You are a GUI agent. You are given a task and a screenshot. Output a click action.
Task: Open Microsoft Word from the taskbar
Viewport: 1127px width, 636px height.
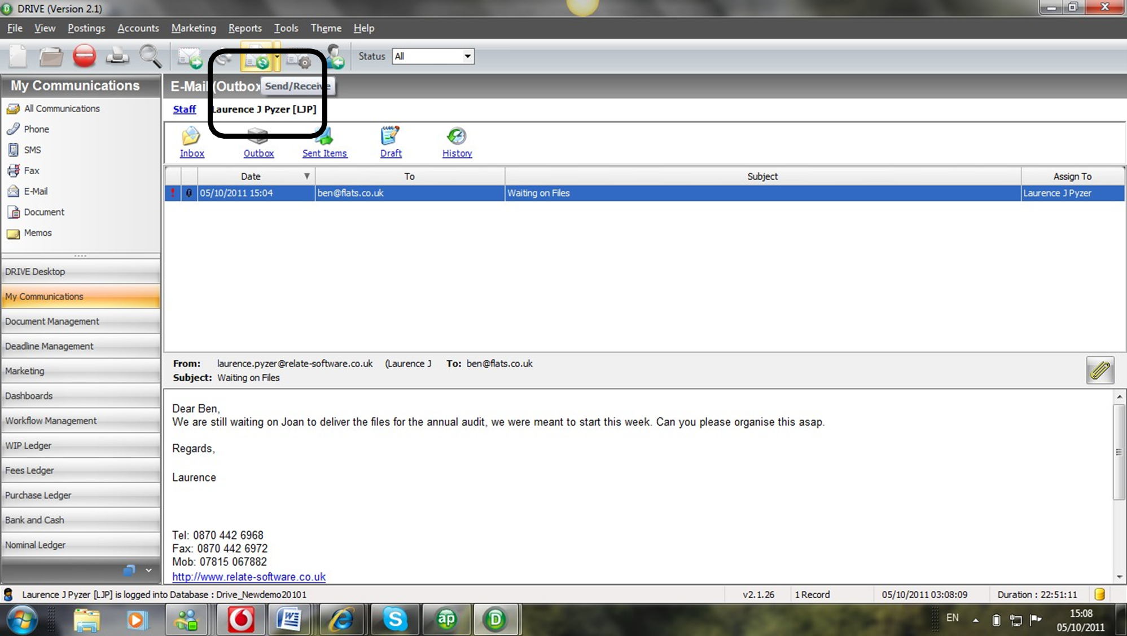[289, 619]
